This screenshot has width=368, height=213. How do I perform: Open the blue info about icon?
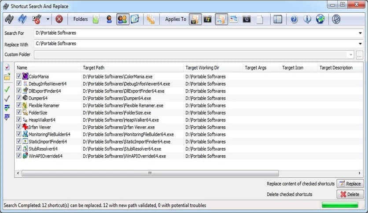[x=307, y=19]
